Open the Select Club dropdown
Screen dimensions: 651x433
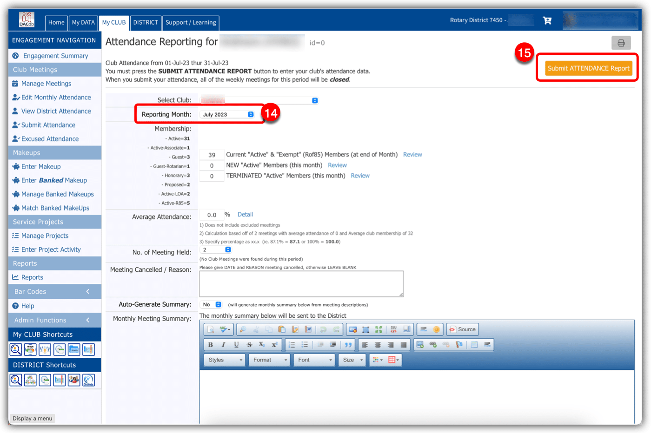tap(259, 100)
